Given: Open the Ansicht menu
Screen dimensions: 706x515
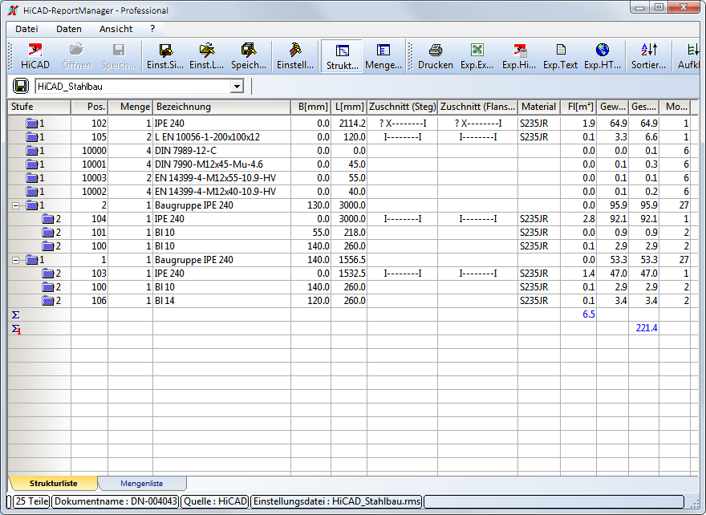Looking at the screenshot, I should 116,29.
